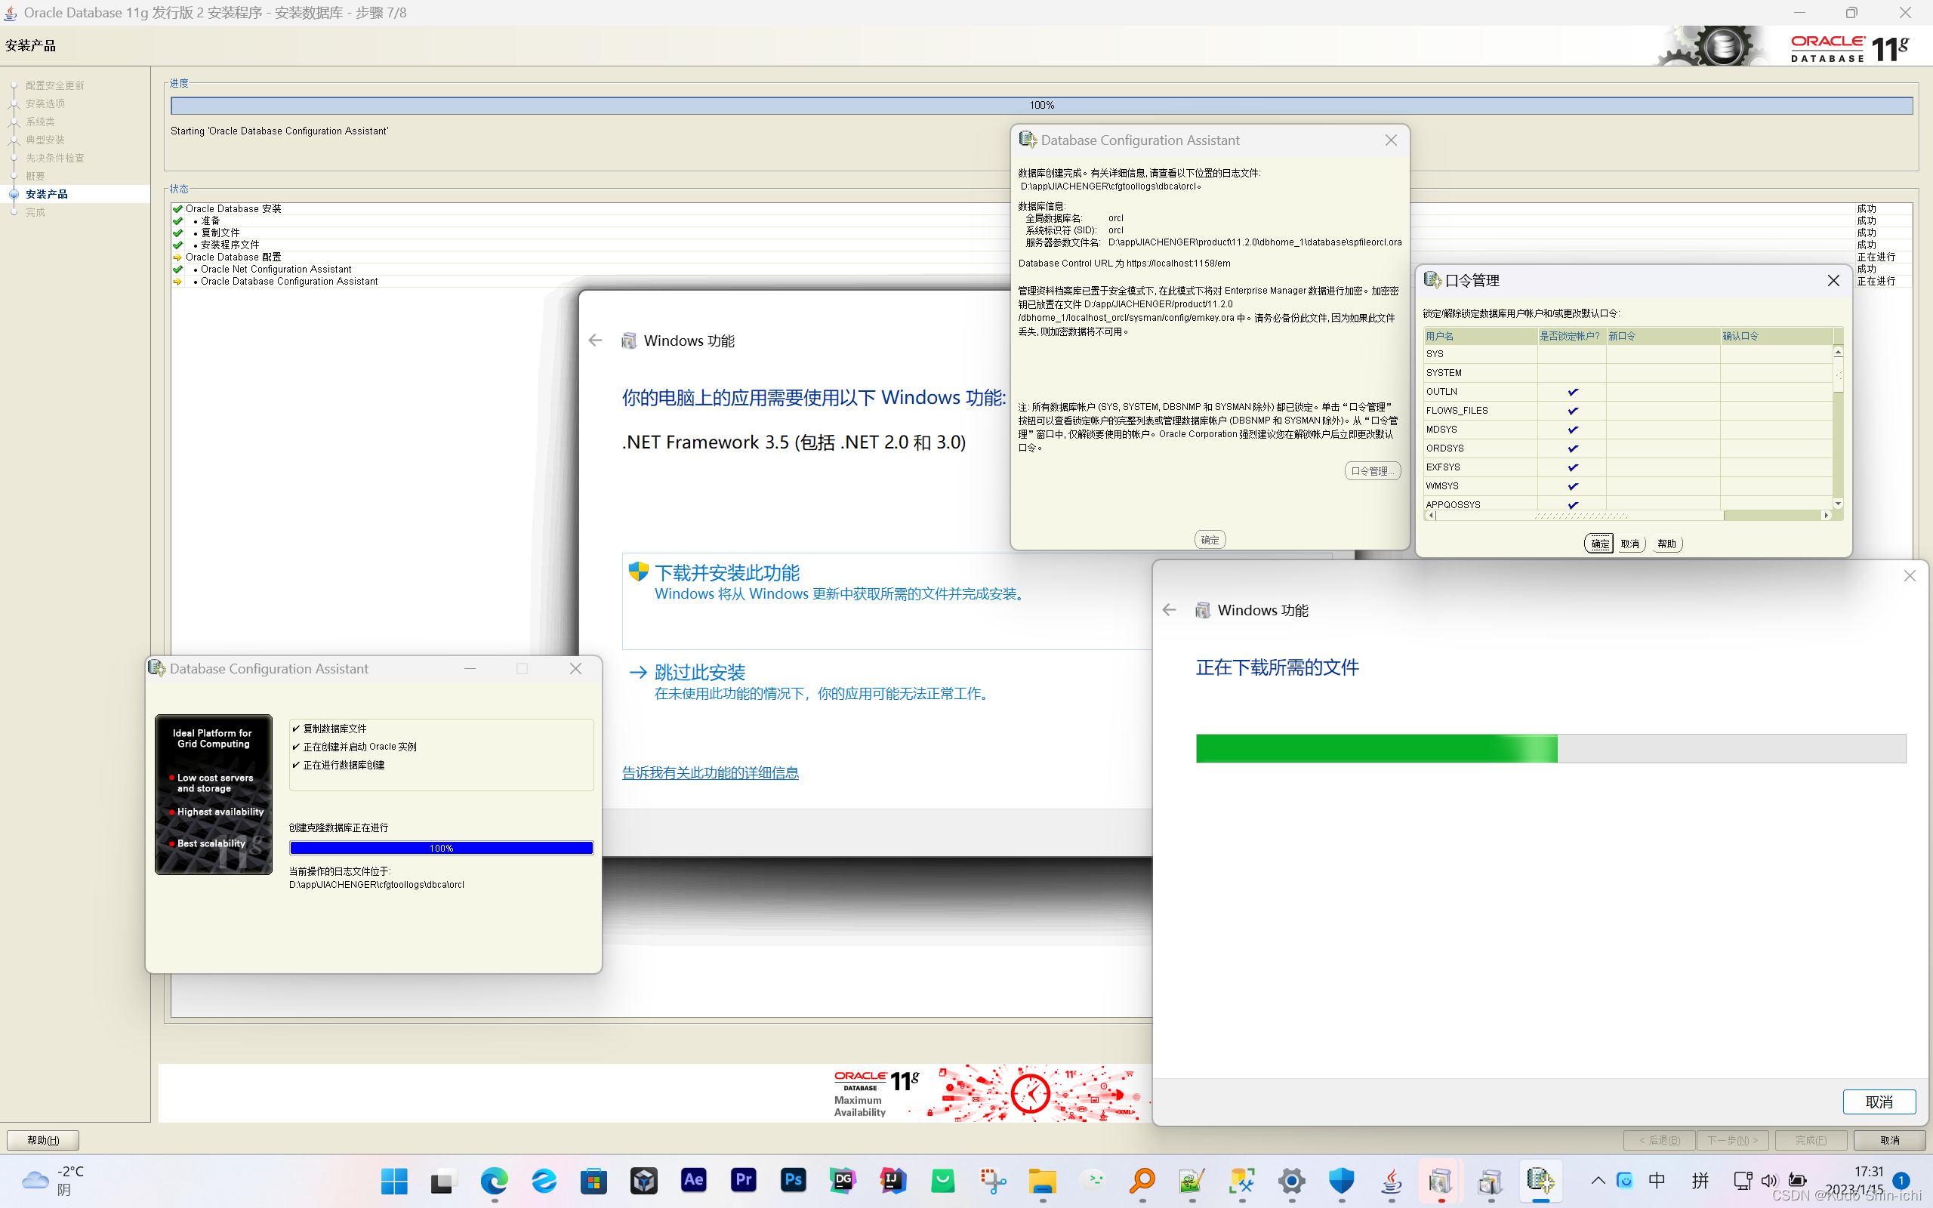Open Windows Security shield on taskbar
This screenshot has height=1208, width=1933.
click(x=1342, y=1180)
